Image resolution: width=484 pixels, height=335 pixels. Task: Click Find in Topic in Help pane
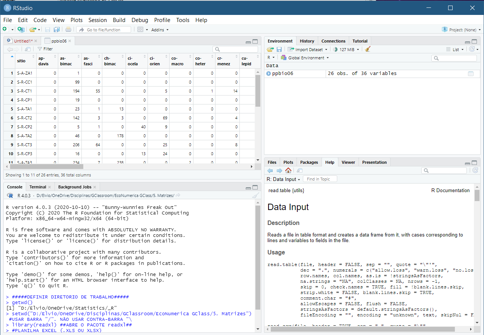(x=320, y=179)
